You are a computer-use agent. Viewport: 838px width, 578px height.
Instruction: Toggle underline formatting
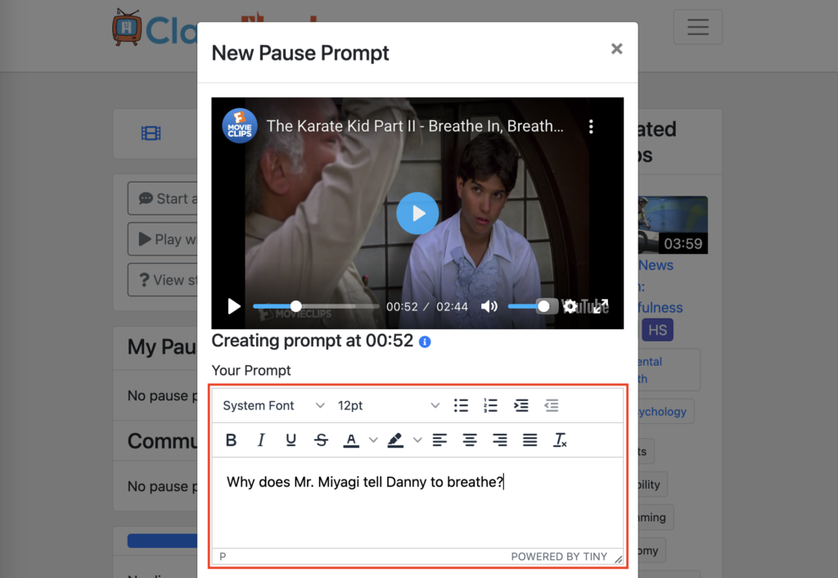pyautogui.click(x=291, y=440)
